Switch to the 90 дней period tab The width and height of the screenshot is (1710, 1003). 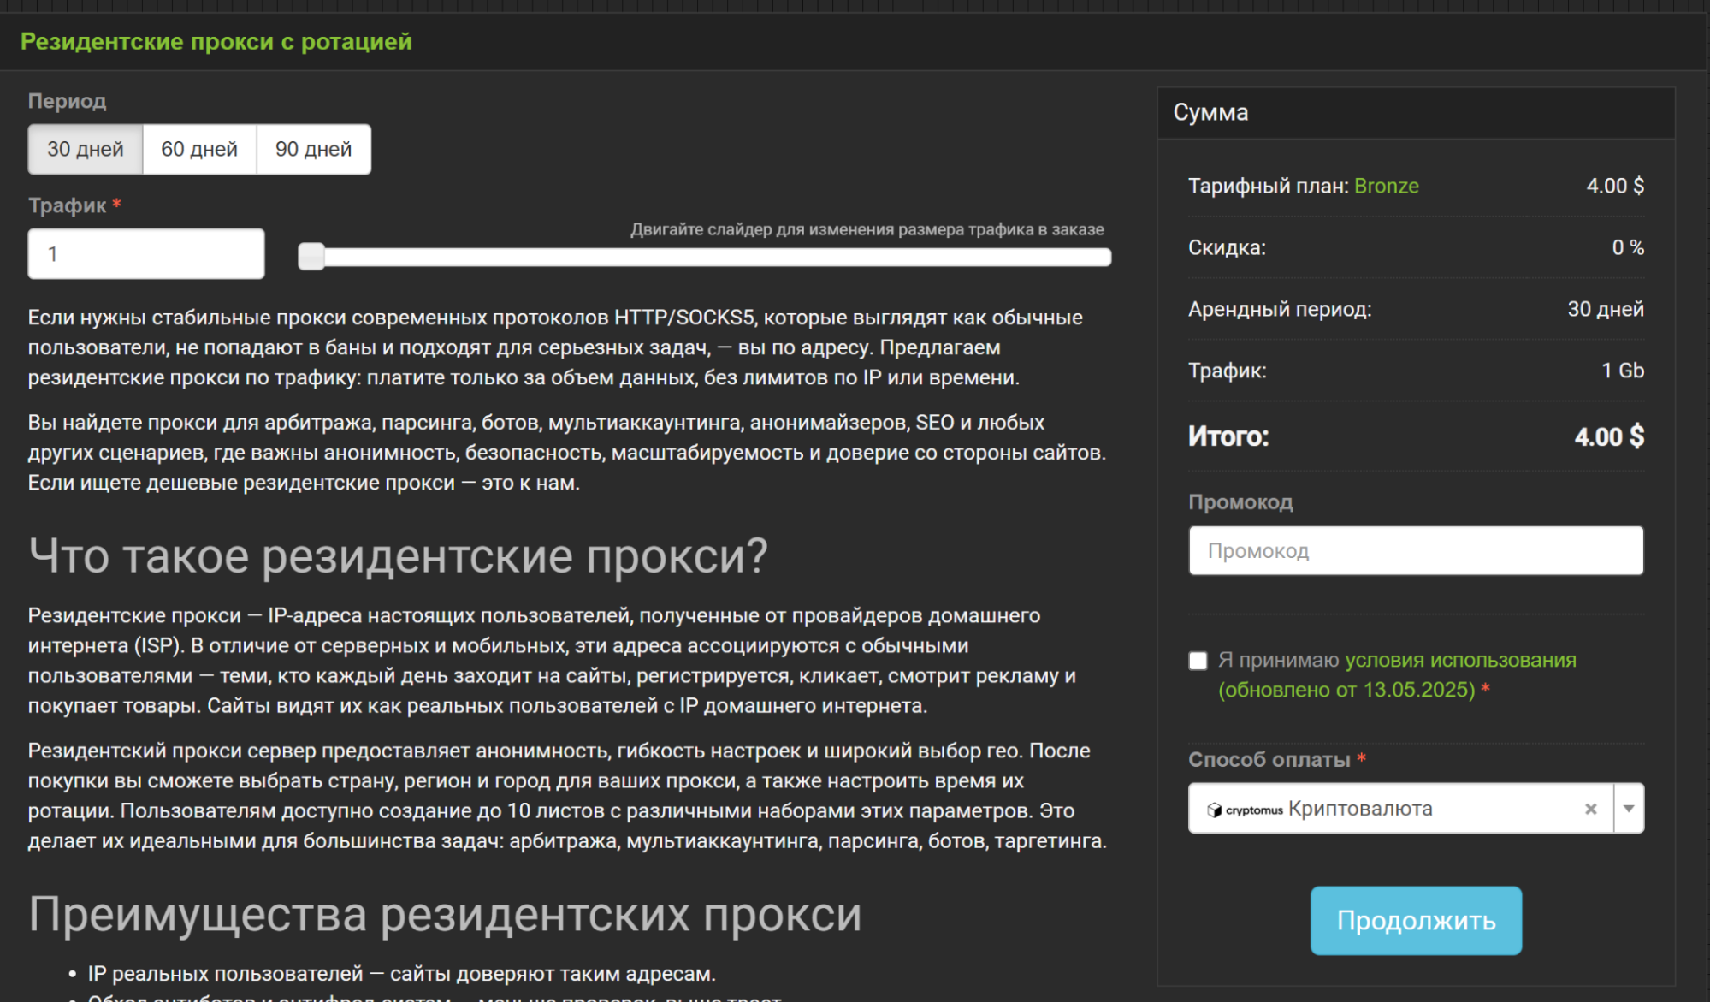click(313, 148)
